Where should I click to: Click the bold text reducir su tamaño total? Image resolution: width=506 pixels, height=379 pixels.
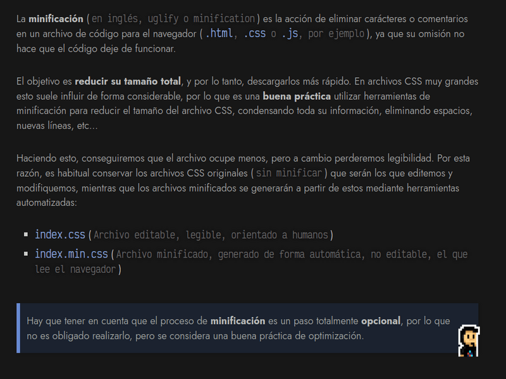pyautogui.click(x=128, y=81)
